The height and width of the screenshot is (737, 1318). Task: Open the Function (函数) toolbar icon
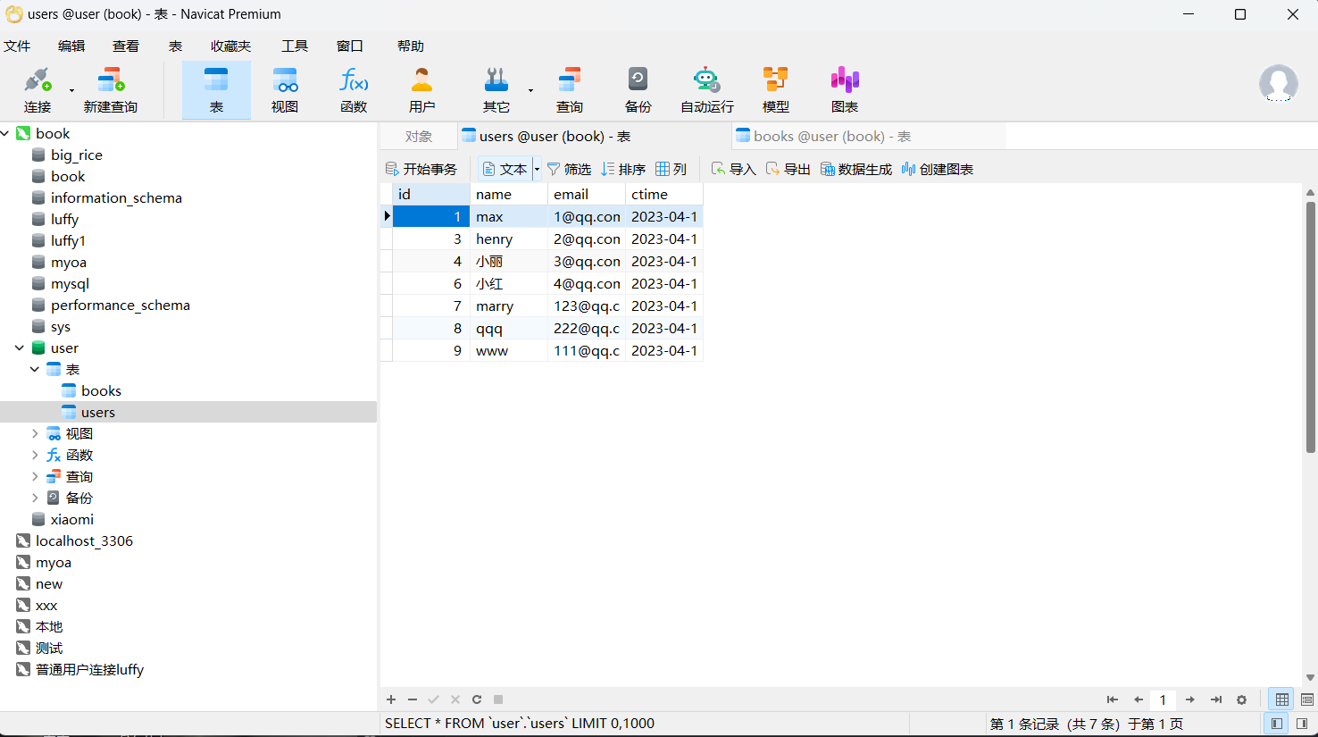coord(354,89)
